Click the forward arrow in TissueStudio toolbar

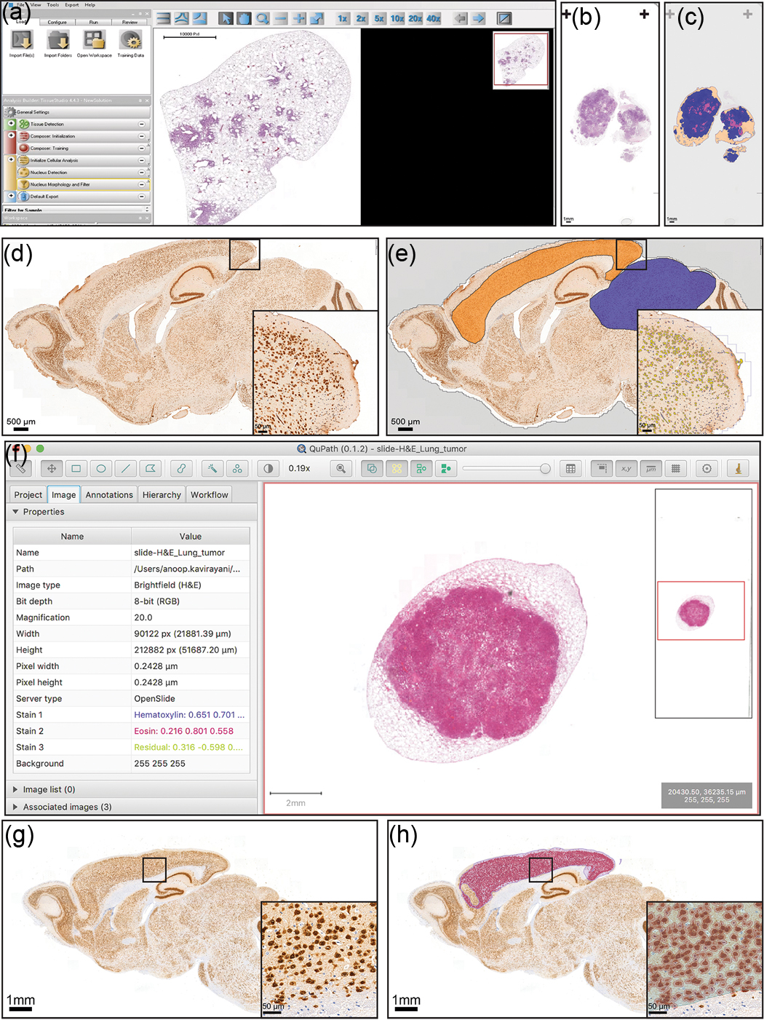(478, 18)
